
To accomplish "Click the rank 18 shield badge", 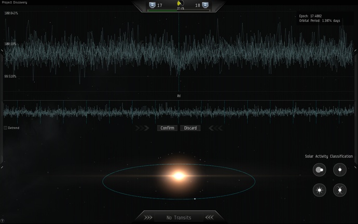I will point(205,5).
